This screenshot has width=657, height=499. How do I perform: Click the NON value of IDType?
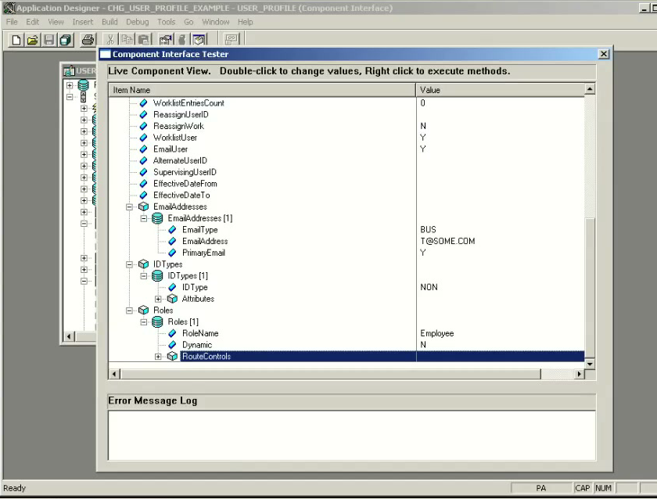(x=429, y=287)
